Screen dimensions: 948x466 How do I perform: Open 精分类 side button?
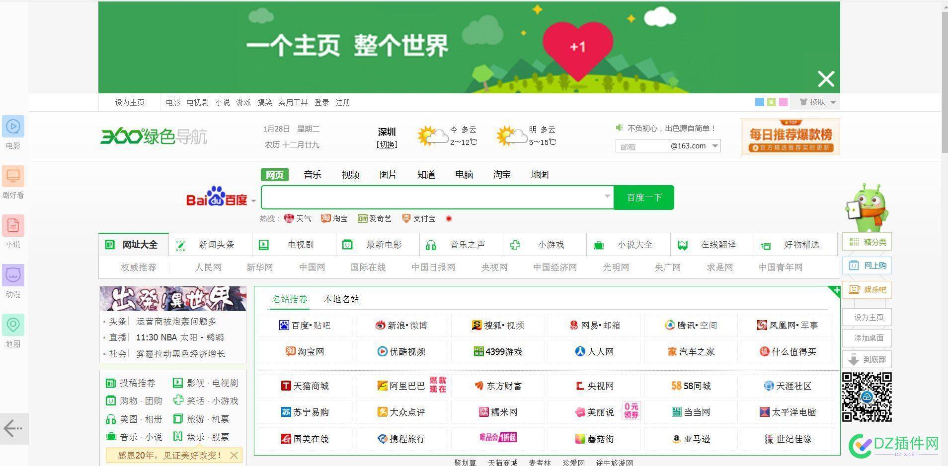point(867,242)
